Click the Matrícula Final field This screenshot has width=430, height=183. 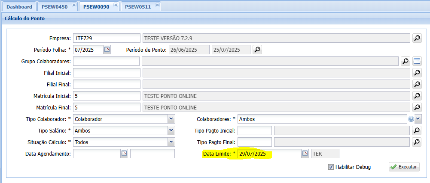(x=107, y=107)
